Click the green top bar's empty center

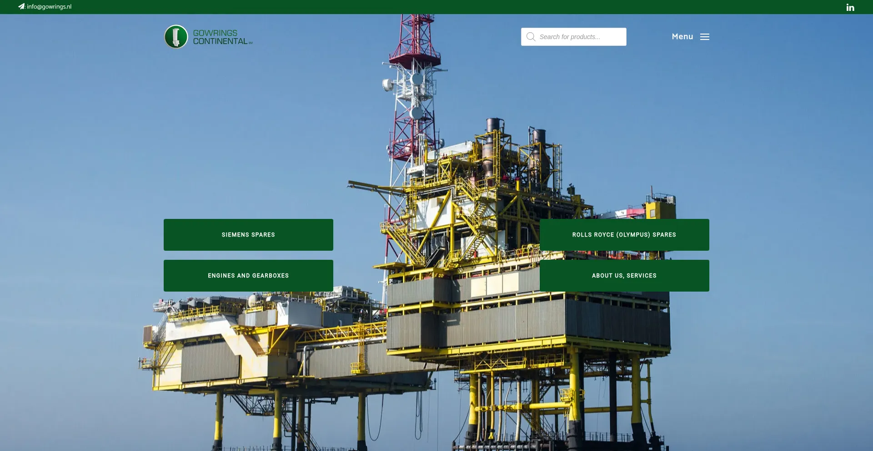click(x=436, y=7)
